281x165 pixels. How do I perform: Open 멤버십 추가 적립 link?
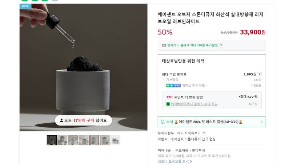(193, 85)
